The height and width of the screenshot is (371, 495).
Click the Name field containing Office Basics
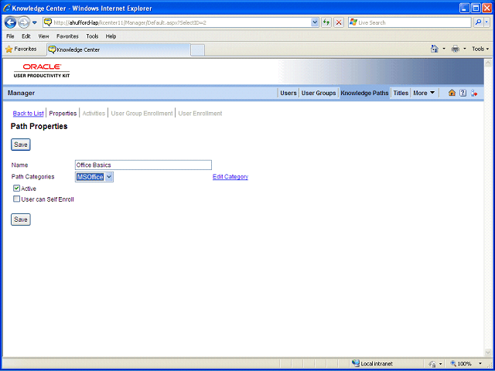(x=143, y=165)
